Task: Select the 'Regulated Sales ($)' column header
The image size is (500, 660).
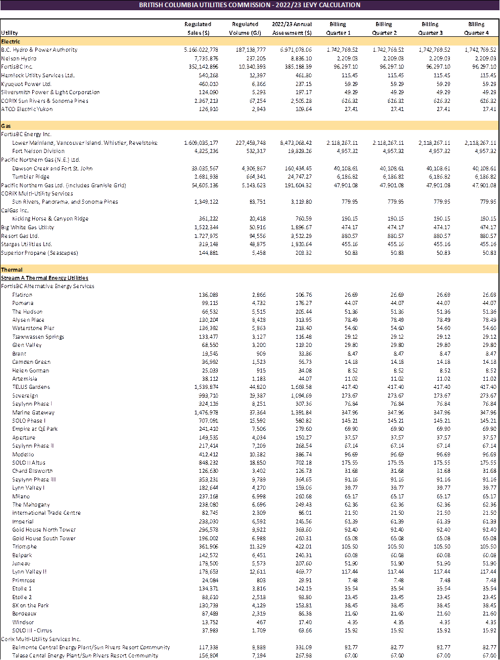Action: tap(197, 29)
